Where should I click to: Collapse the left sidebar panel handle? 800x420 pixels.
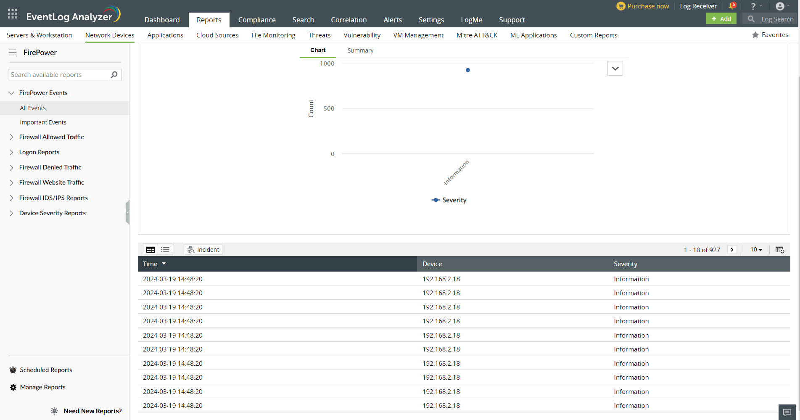(x=127, y=212)
